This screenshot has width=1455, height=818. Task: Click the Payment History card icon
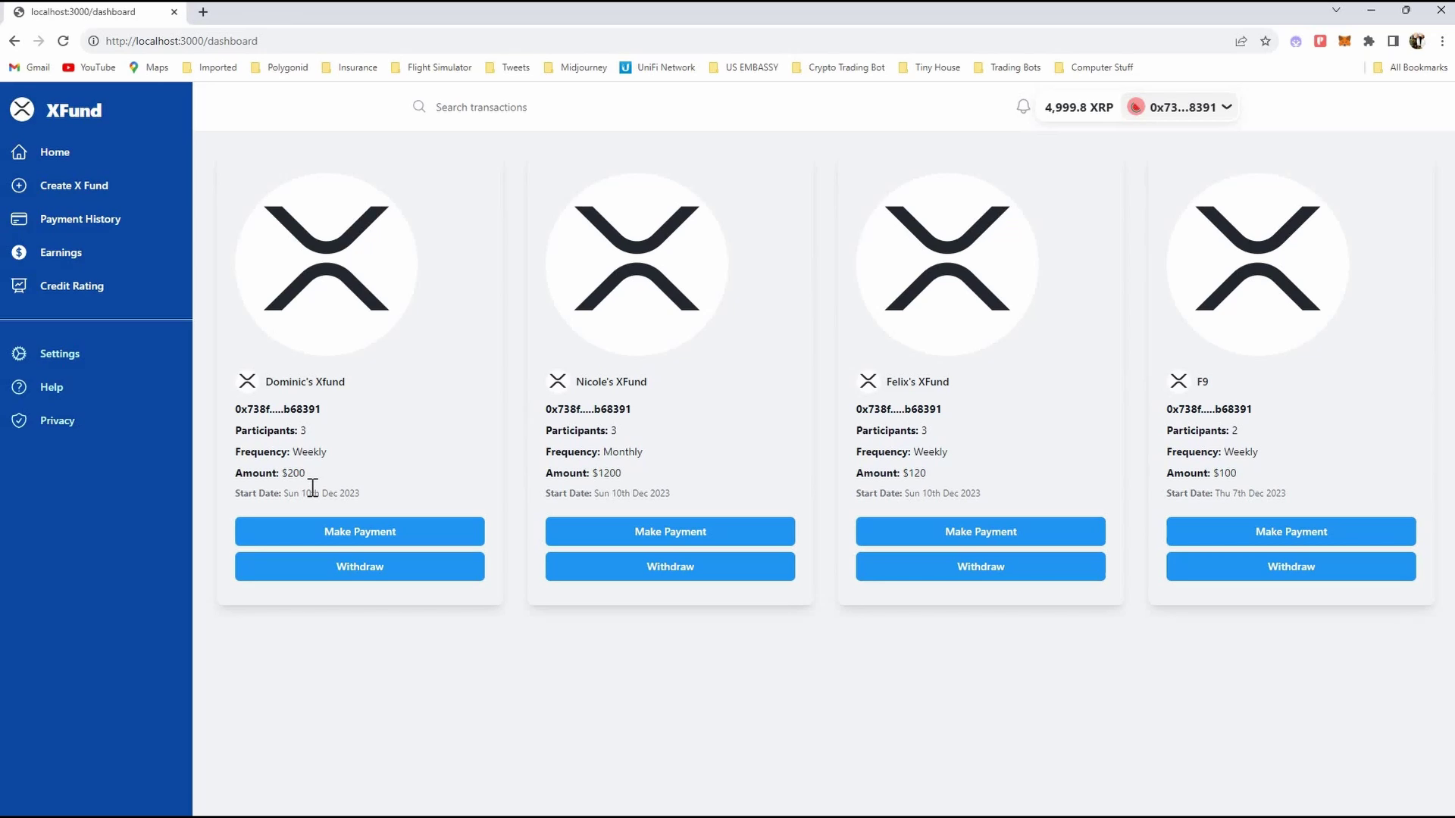(x=20, y=219)
